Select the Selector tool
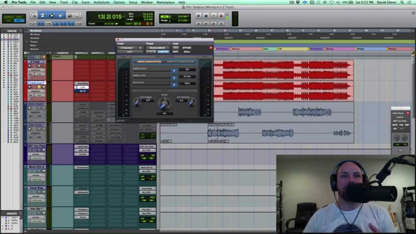Image resolution: width=416 pixels, height=234 pixels. click(x=51, y=15)
